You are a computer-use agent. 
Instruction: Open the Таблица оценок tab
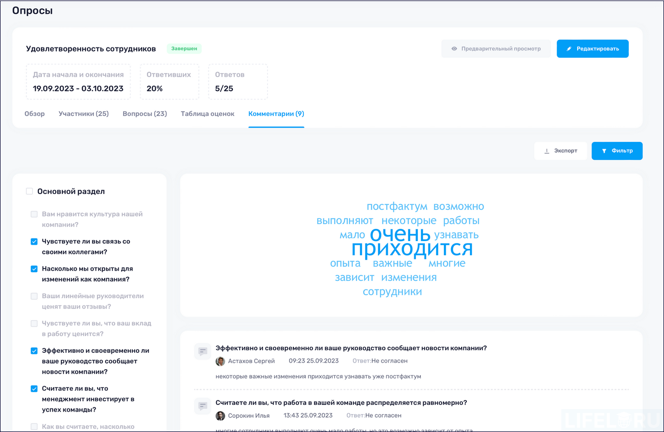click(207, 113)
